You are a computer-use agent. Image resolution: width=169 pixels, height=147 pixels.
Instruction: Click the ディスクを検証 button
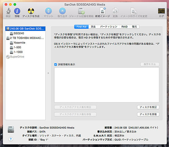click(x=148, y=107)
